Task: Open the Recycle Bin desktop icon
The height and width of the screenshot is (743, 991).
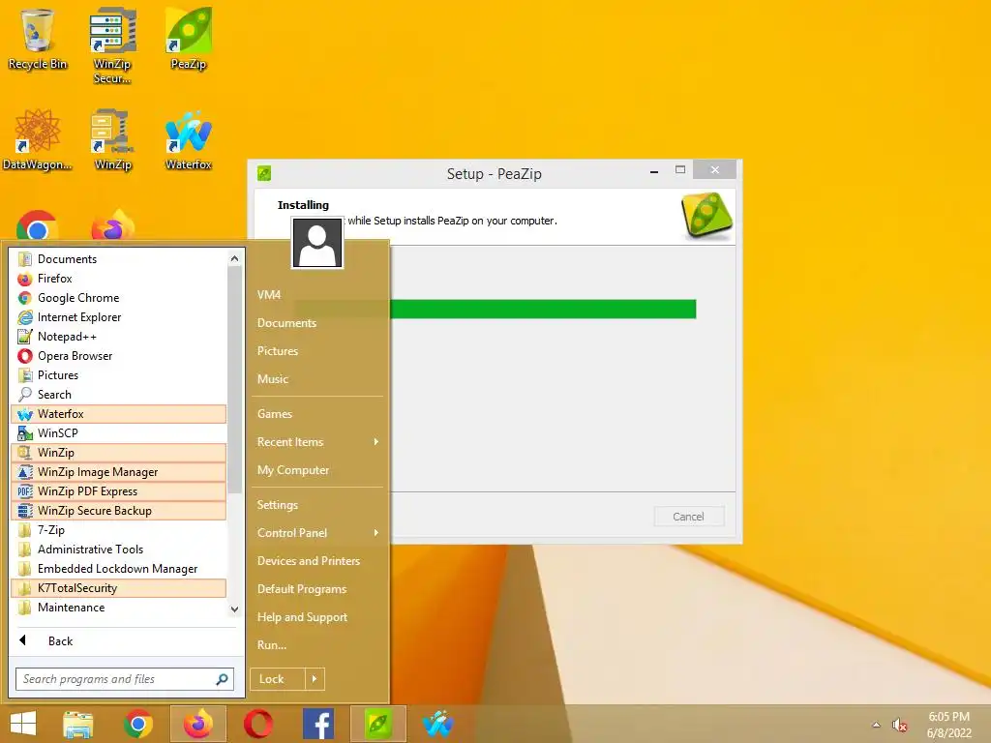Action: pos(38,39)
